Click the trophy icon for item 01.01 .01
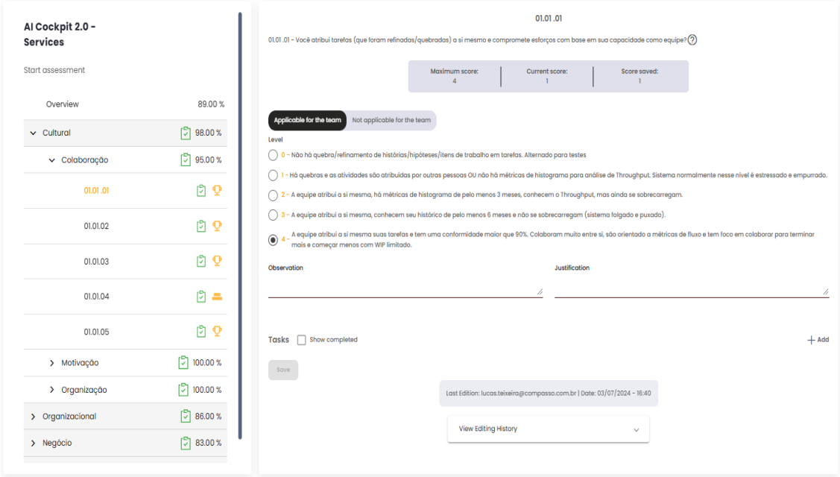840x477 pixels. [x=218, y=191]
